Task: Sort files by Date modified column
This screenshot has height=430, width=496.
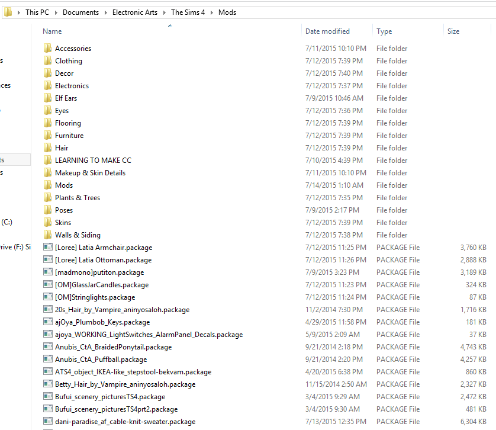Action: pyautogui.click(x=327, y=31)
